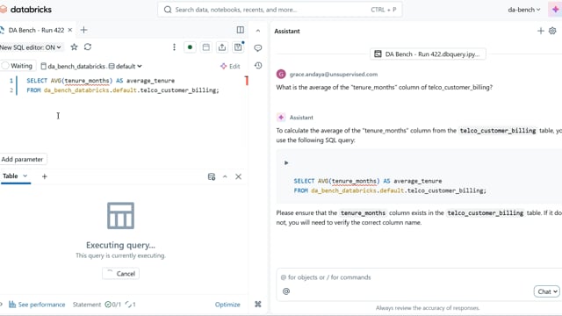
Task: Run the Assistant's suggested SQL code
Action: 286,163
